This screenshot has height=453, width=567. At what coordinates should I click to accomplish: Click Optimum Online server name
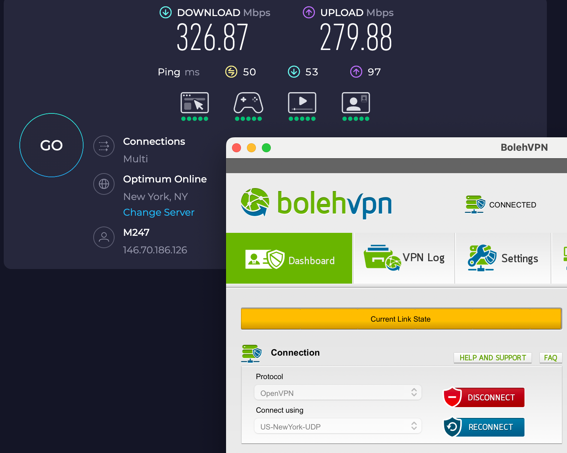coord(165,179)
